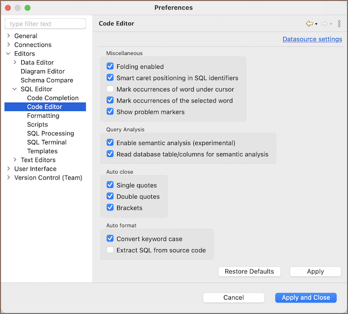Image resolution: width=348 pixels, height=314 pixels.
Task: Focus the filter text search field
Action: point(45,24)
